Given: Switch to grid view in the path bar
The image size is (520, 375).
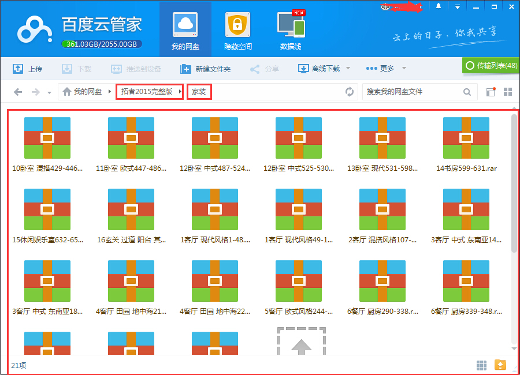Looking at the screenshot, I should (x=508, y=92).
